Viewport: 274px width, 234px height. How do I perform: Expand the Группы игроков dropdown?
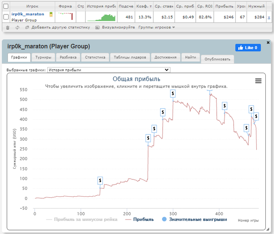[x=157, y=27]
